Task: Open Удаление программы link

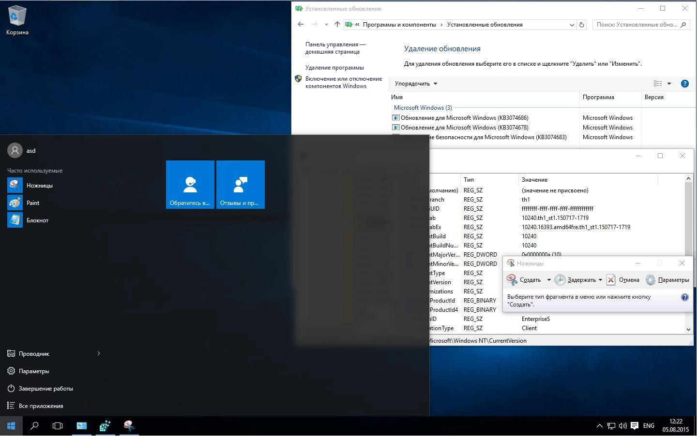Action: (x=334, y=68)
